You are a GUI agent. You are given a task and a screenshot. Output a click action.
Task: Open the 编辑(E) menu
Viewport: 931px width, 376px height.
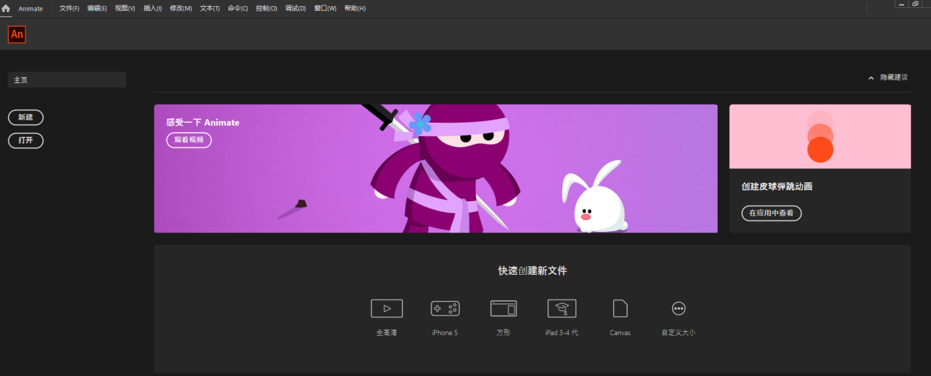97,9
